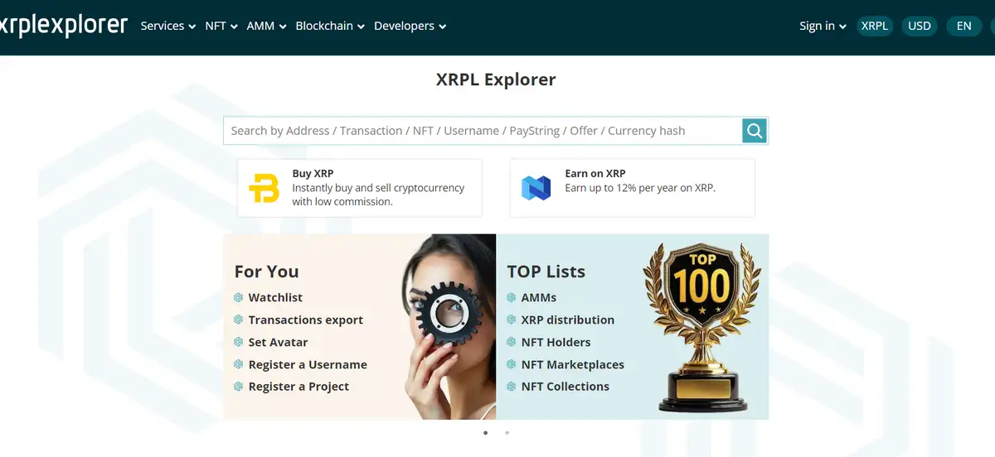Click the xrplexplorer site logo
Image resolution: width=995 pixels, height=457 pixels.
[63, 26]
